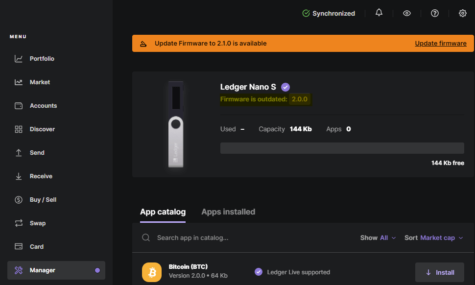The height and width of the screenshot is (285, 475).
Task: Open the Discover section
Action: [x=42, y=129]
